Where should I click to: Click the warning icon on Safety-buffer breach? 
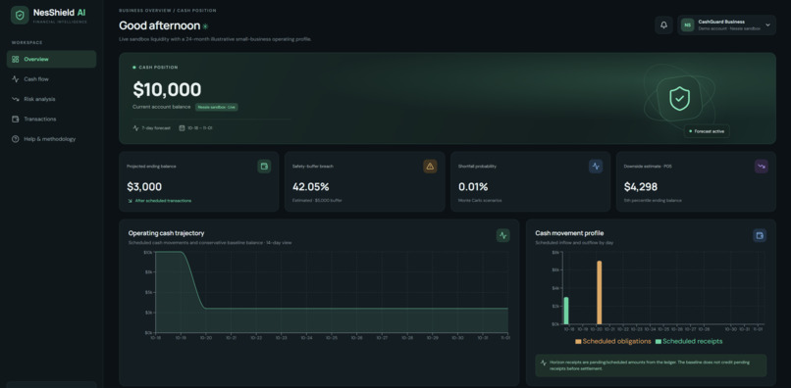click(430, 167)
